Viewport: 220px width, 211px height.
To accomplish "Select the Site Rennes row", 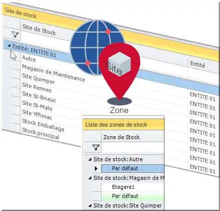I will (x=37, y=87).
